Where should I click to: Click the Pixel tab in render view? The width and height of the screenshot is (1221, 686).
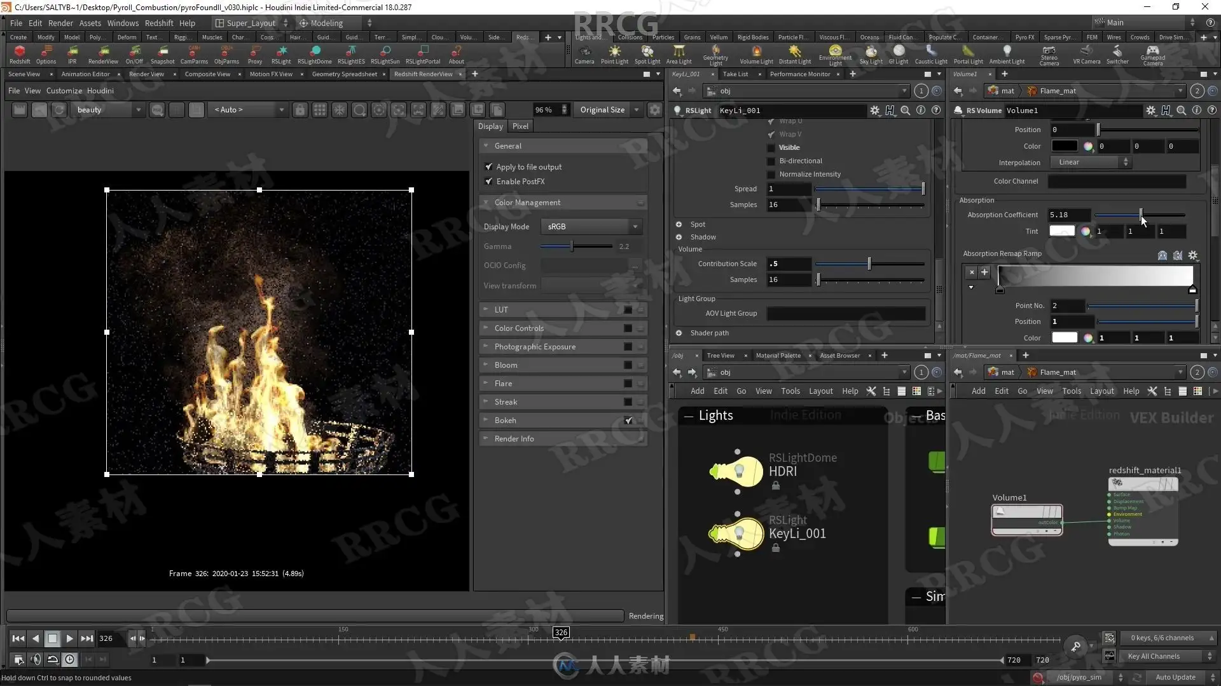(520, 126)
